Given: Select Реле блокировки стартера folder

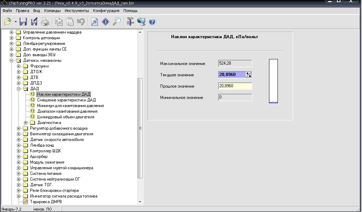Looking at the screenshot, I should tap(54, 190).
